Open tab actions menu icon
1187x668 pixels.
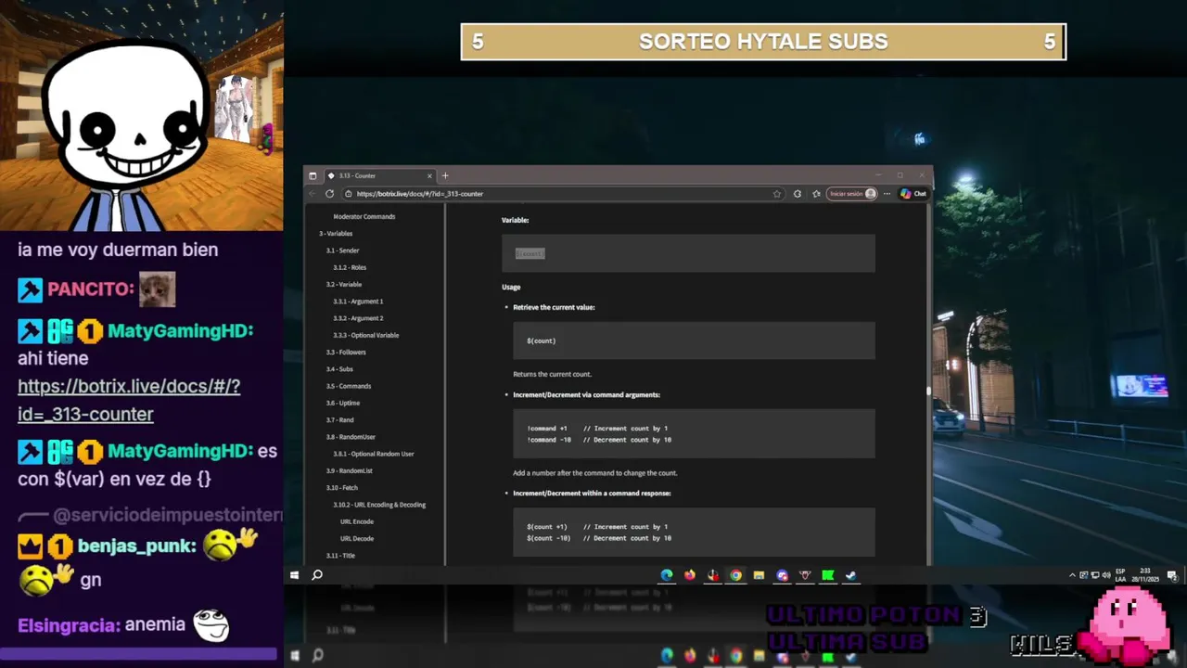(313, 175)
